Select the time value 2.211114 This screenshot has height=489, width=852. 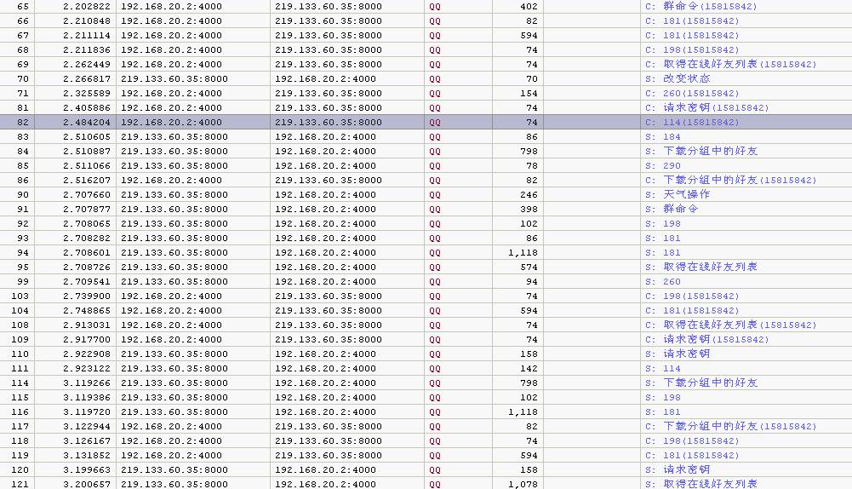pos(87,36)
